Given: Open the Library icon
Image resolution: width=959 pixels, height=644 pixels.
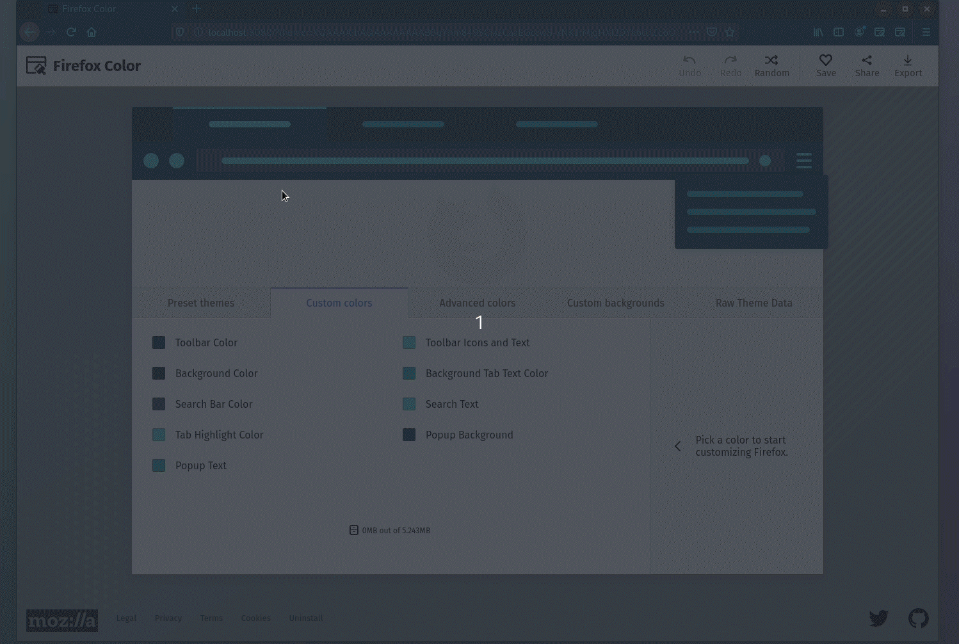Looking at the screenshot, I should click(x=818, y=32).
